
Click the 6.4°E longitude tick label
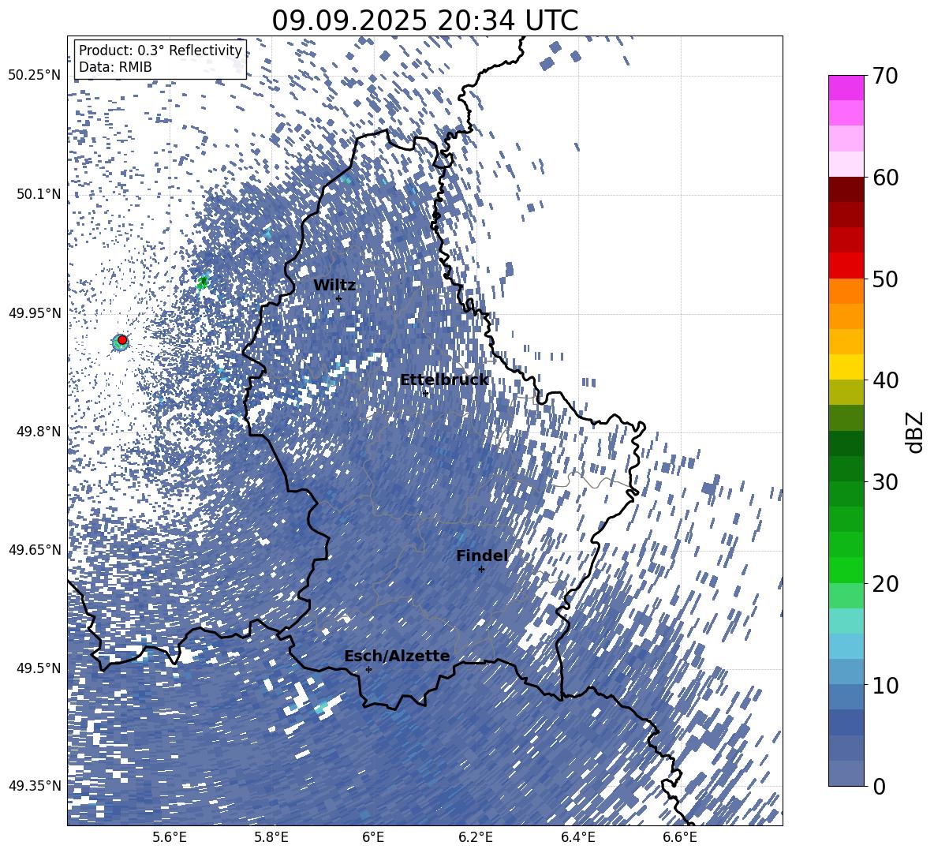click(577, 837)
